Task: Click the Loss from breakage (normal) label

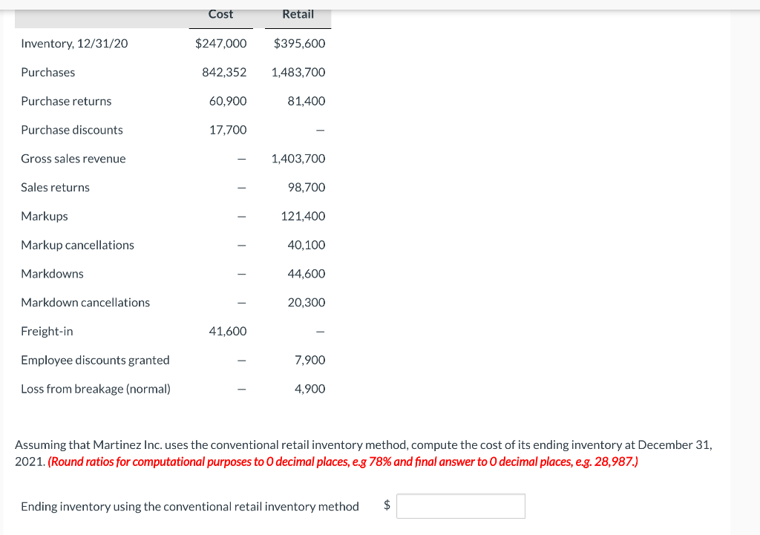Action: (x=95, y=388)
